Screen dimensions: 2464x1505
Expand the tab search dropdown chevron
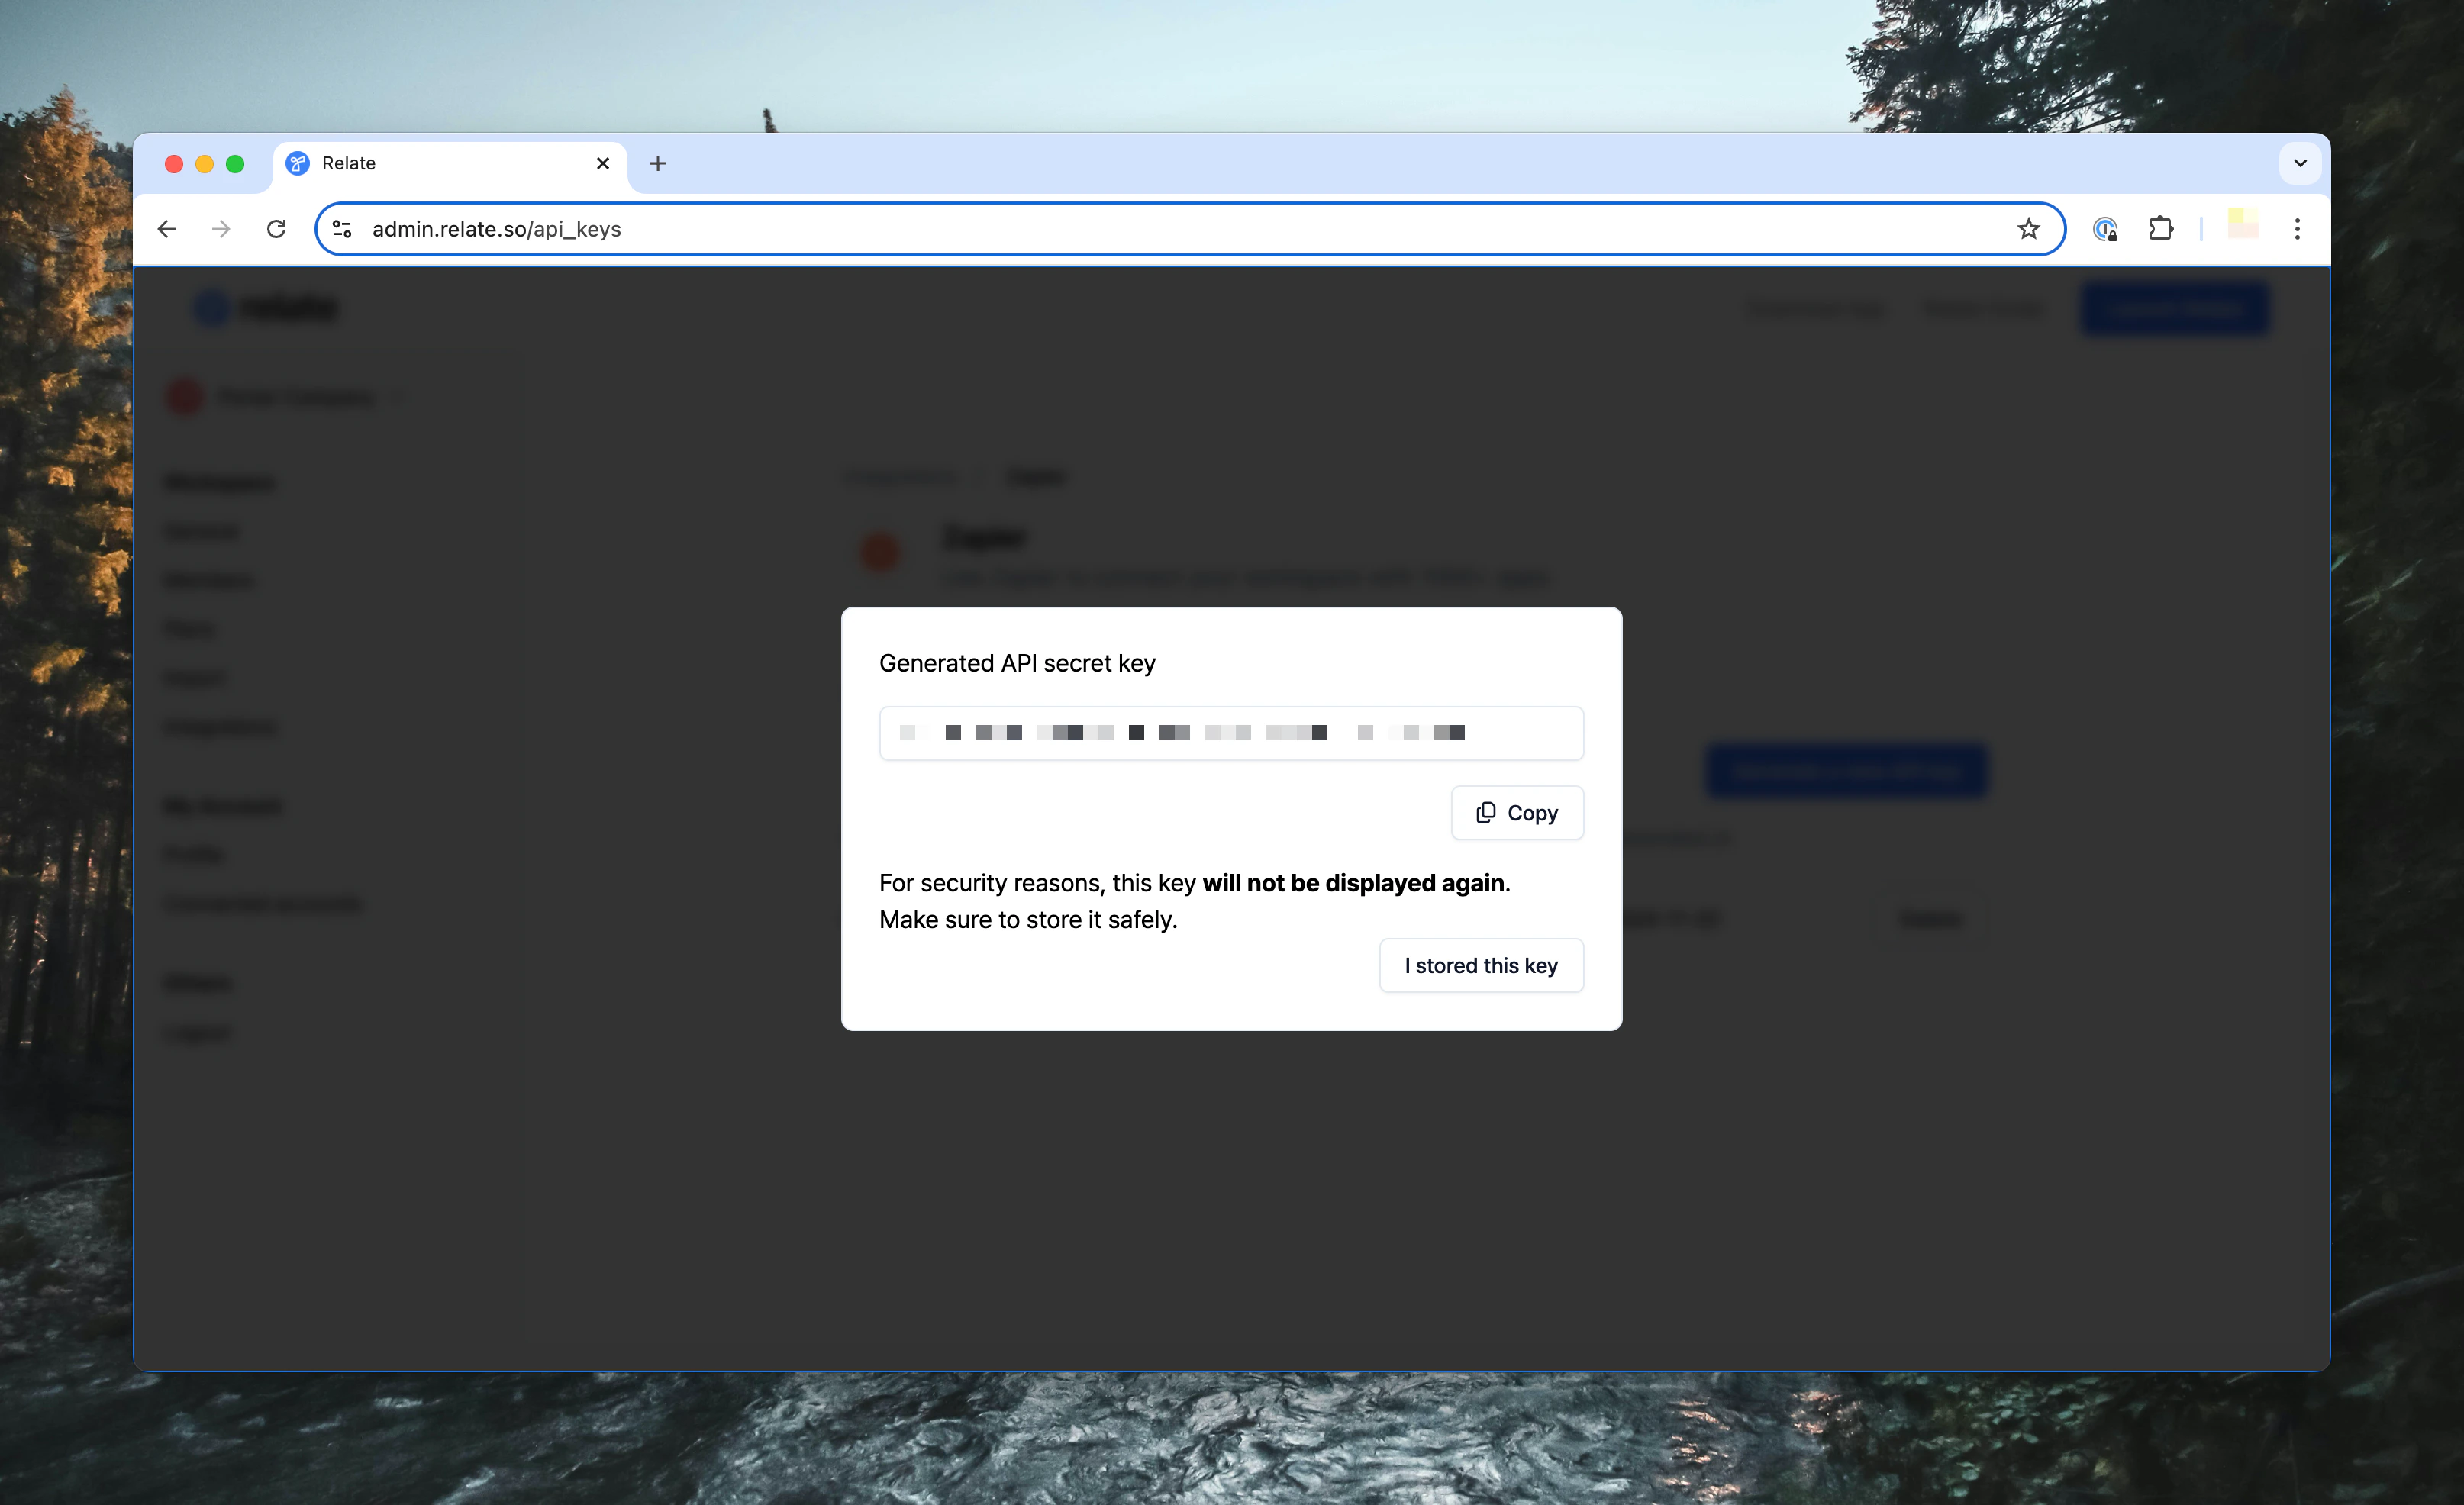[2299, 163]
